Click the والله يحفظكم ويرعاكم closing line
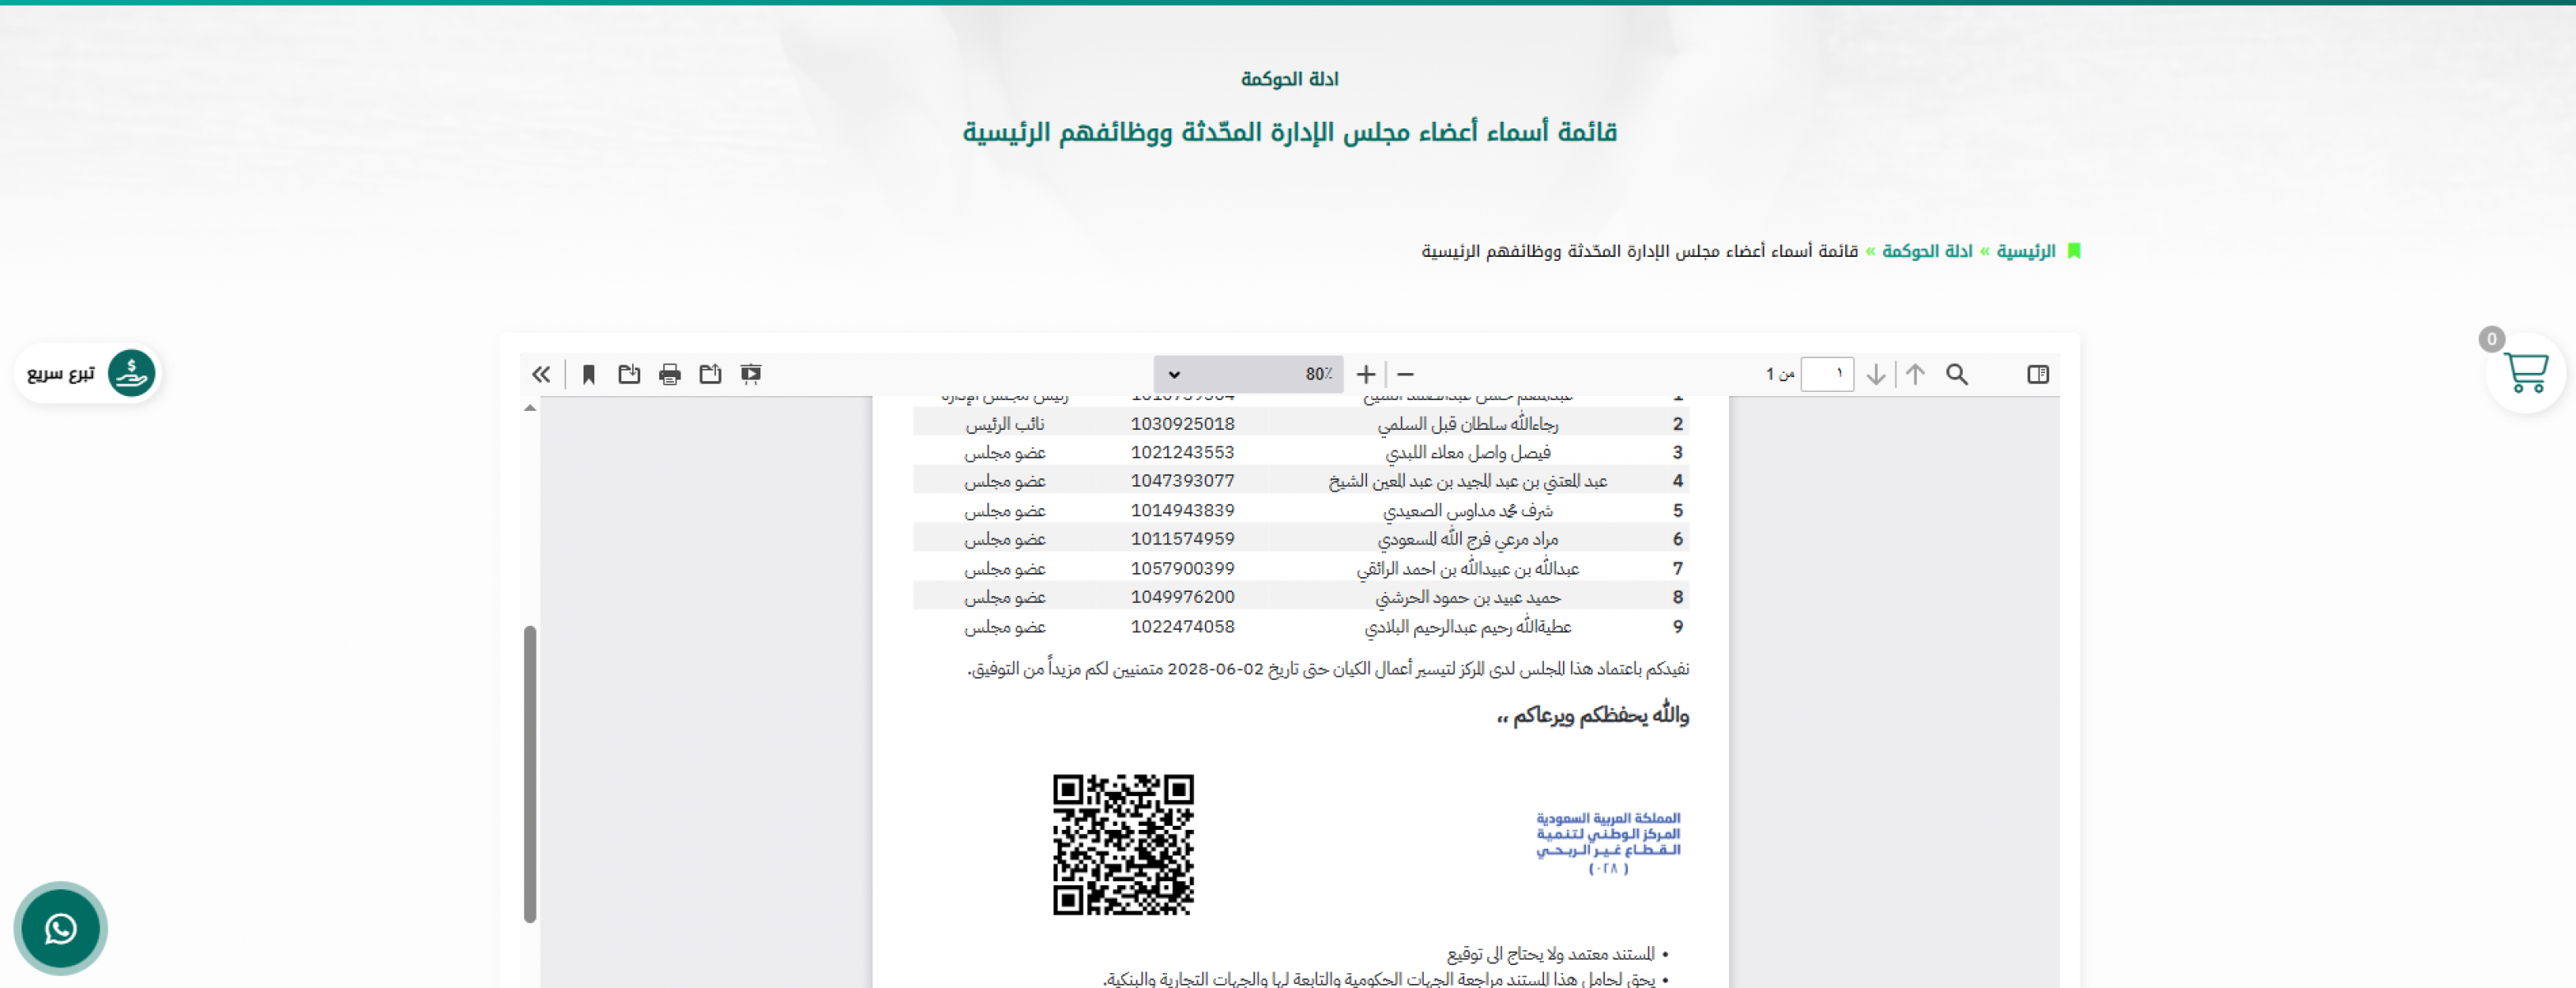The width and height of the screenshot is (2576, 988). 1592,715
